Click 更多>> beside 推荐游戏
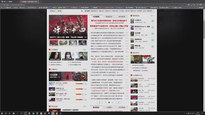This screenshot has width=205, height=115. [x=152, y=16]
